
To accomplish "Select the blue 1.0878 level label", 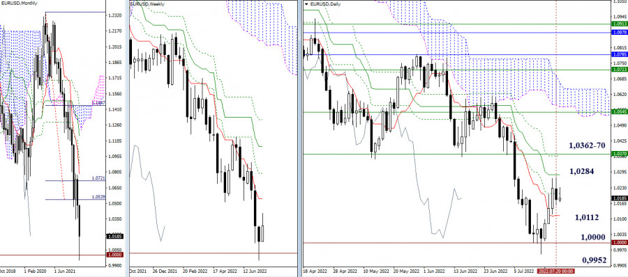I will point(620,31).
